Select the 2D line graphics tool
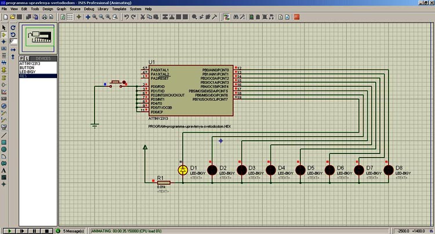Screen dimensions: 435x234 click(4, 135)
